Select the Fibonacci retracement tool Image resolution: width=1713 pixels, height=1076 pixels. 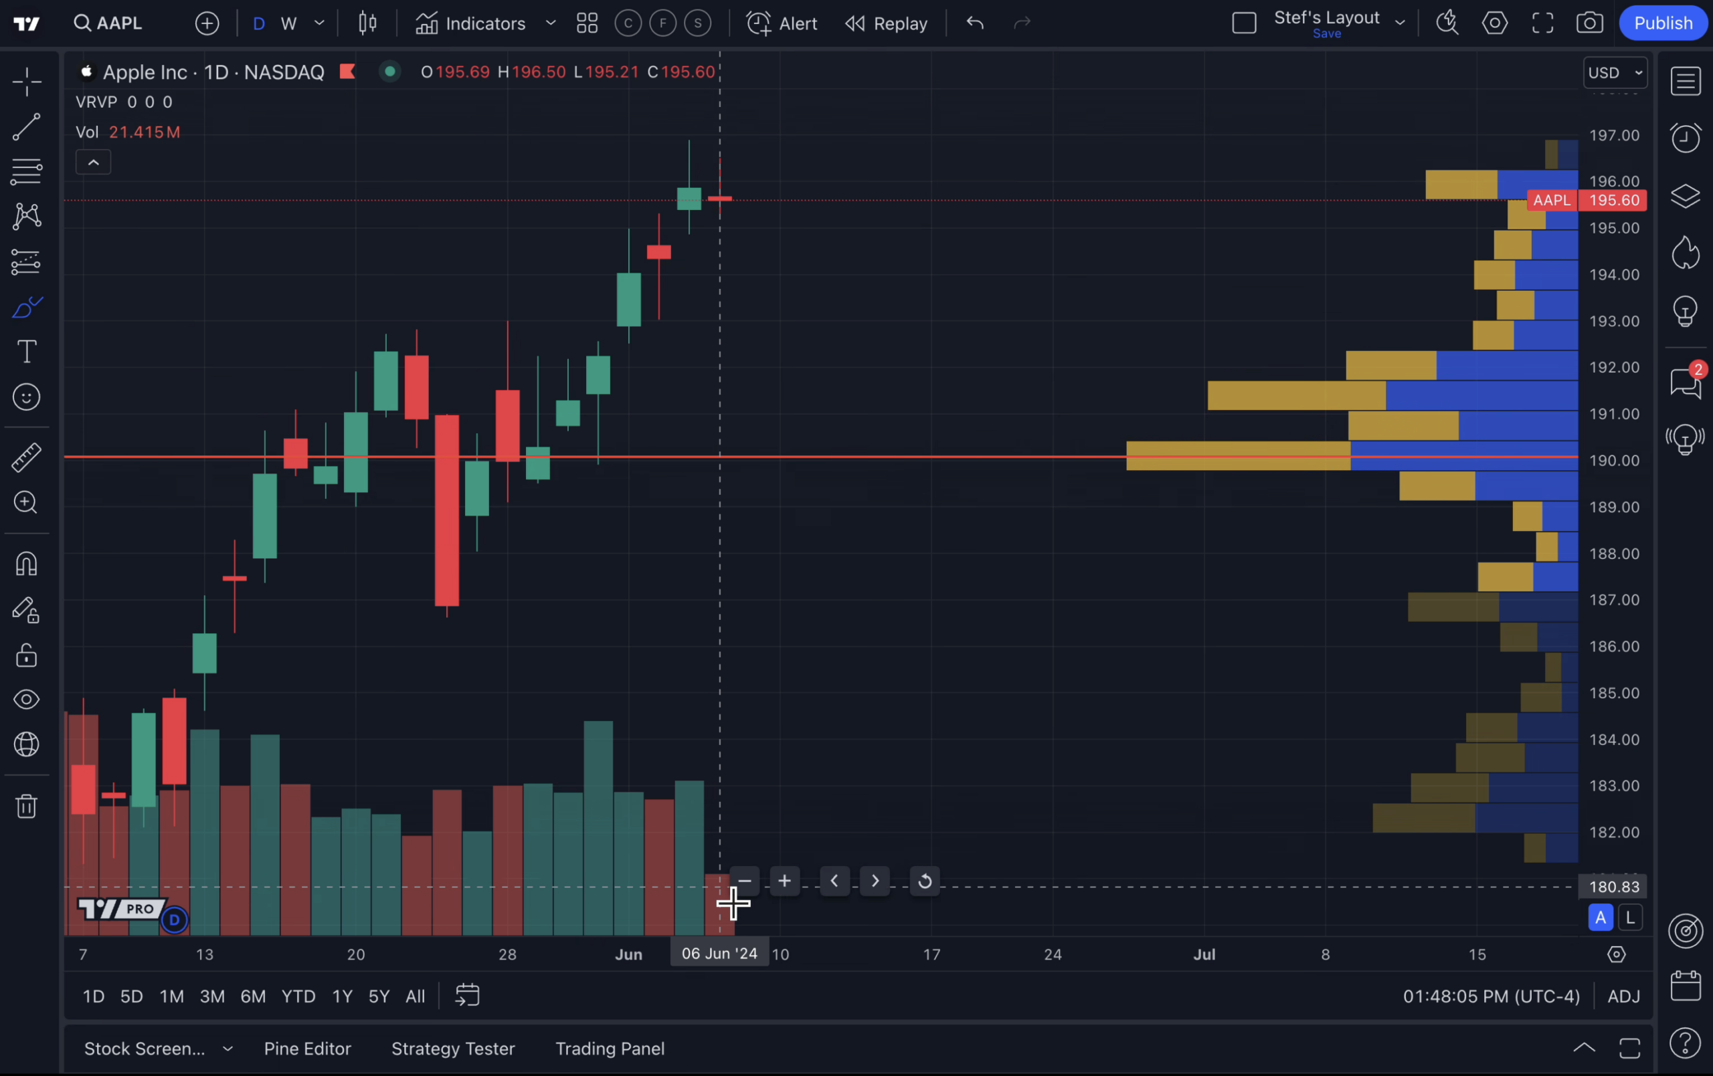coord(26,171)
